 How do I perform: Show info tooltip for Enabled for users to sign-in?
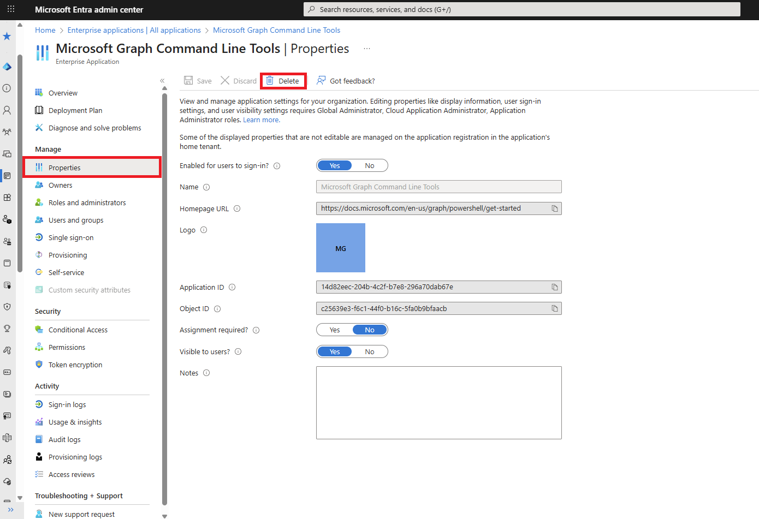coord(277,166)
